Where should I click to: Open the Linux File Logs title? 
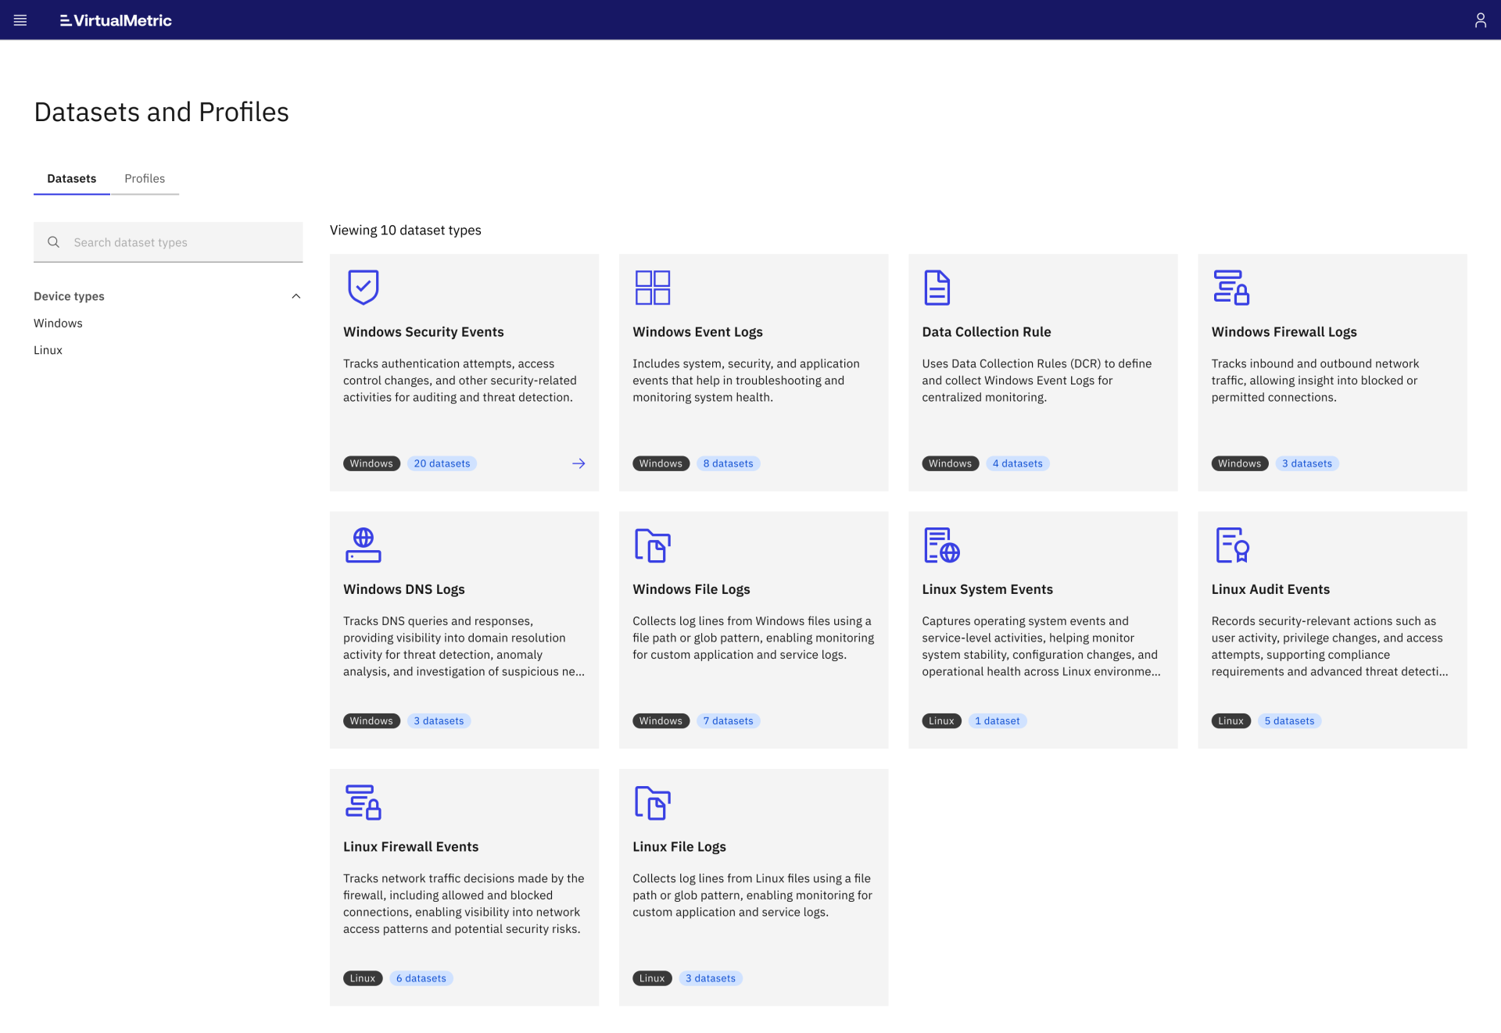pos(679,847)
